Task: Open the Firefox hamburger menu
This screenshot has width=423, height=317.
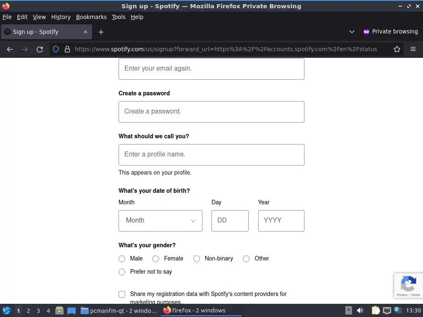Action: (413, 49)
